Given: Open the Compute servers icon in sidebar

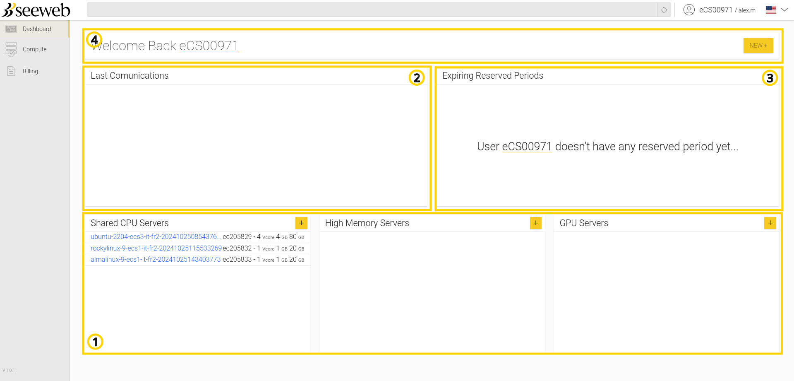Looking at the screenshot, I should pos(11,49).
